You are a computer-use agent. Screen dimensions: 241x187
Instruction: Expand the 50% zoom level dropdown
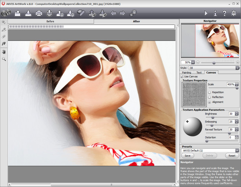pos(192,62)
